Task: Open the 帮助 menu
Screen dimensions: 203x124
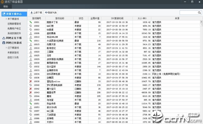Action: point(6,7)
